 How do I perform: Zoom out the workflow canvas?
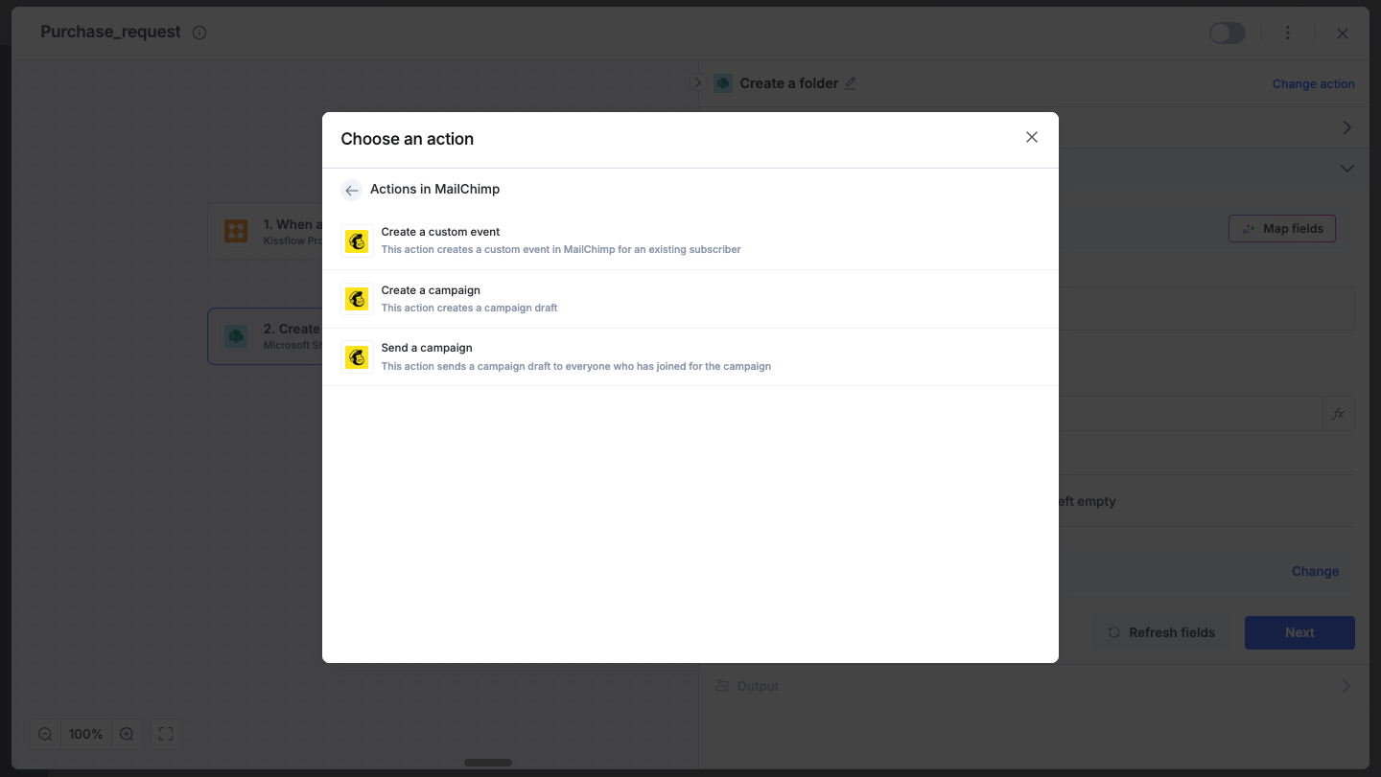click(x=45, y=734)
